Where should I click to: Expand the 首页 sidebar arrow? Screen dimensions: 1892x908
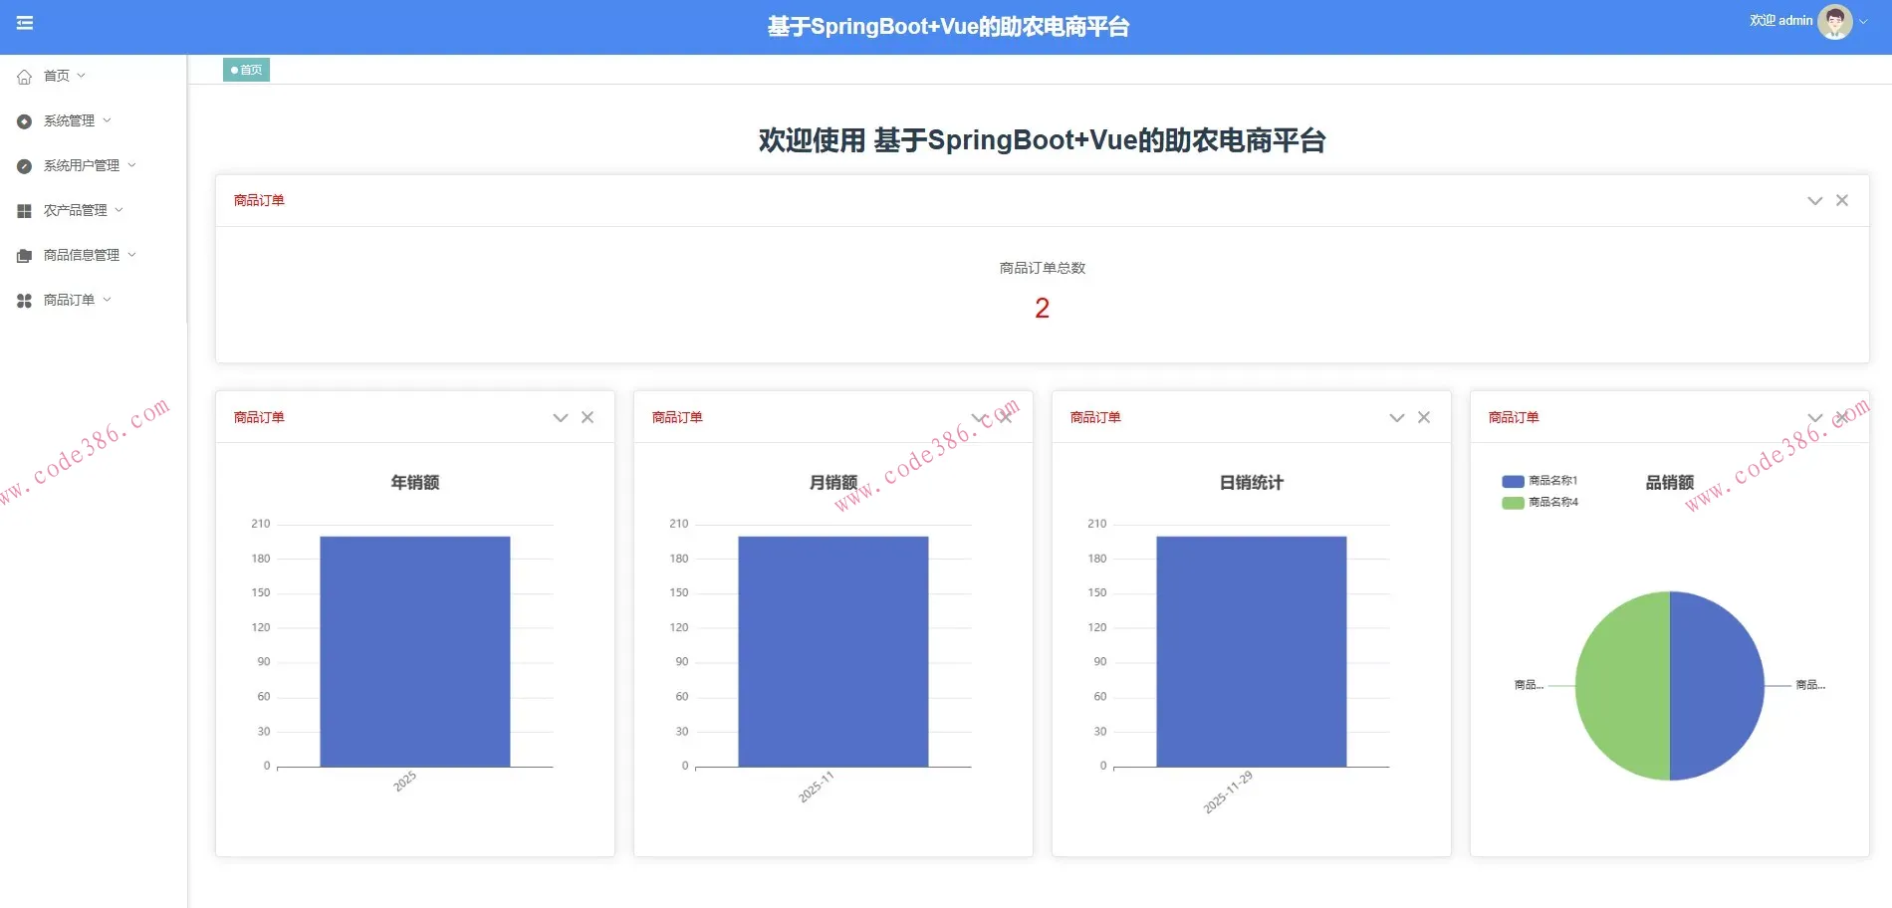pos(82,76)
